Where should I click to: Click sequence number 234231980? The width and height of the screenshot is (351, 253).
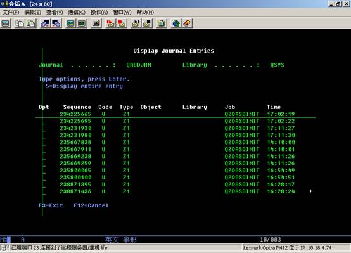(75, 135)
